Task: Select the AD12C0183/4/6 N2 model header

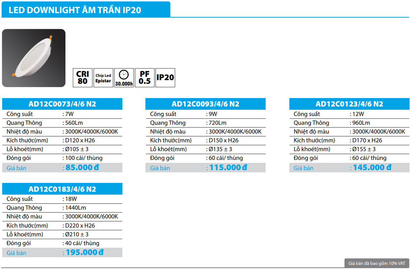Action: coord(62,189)
